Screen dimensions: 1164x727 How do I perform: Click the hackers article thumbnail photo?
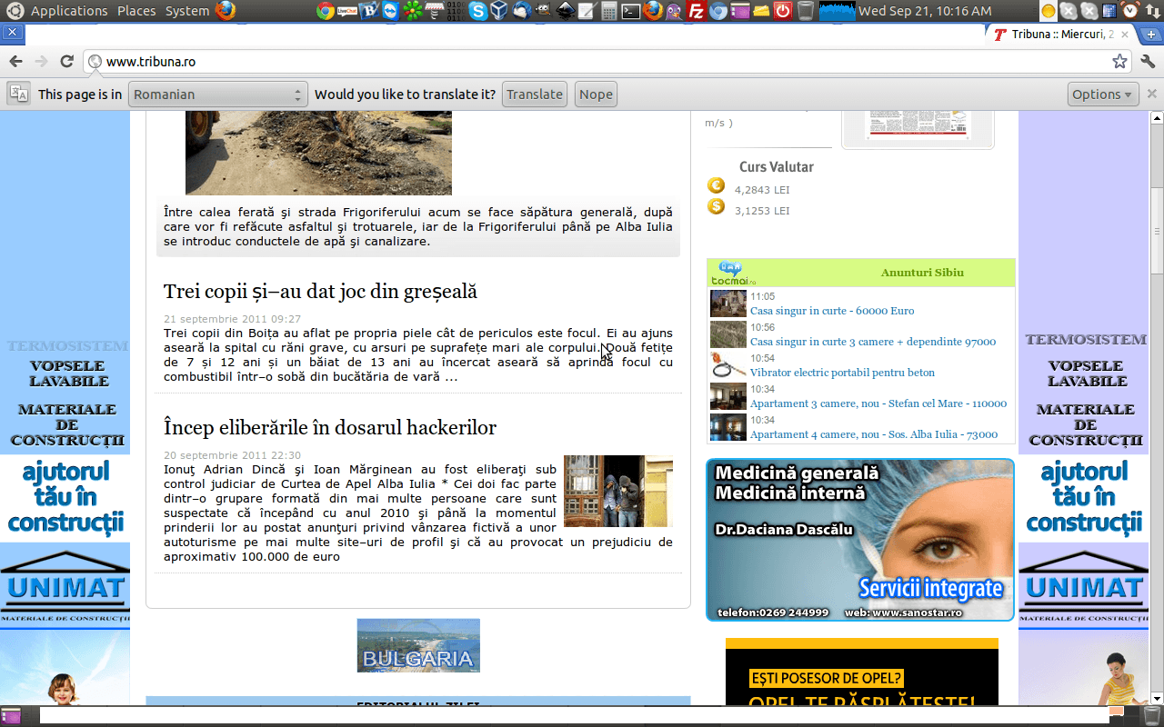617,491
